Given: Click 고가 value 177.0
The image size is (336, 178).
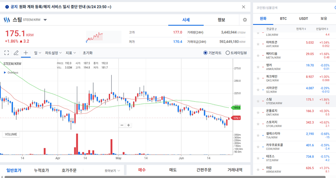Looking at the screenshot, I should tap(178, 32).
